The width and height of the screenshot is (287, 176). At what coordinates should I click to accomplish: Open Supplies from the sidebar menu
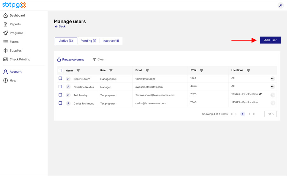(16, 50)
